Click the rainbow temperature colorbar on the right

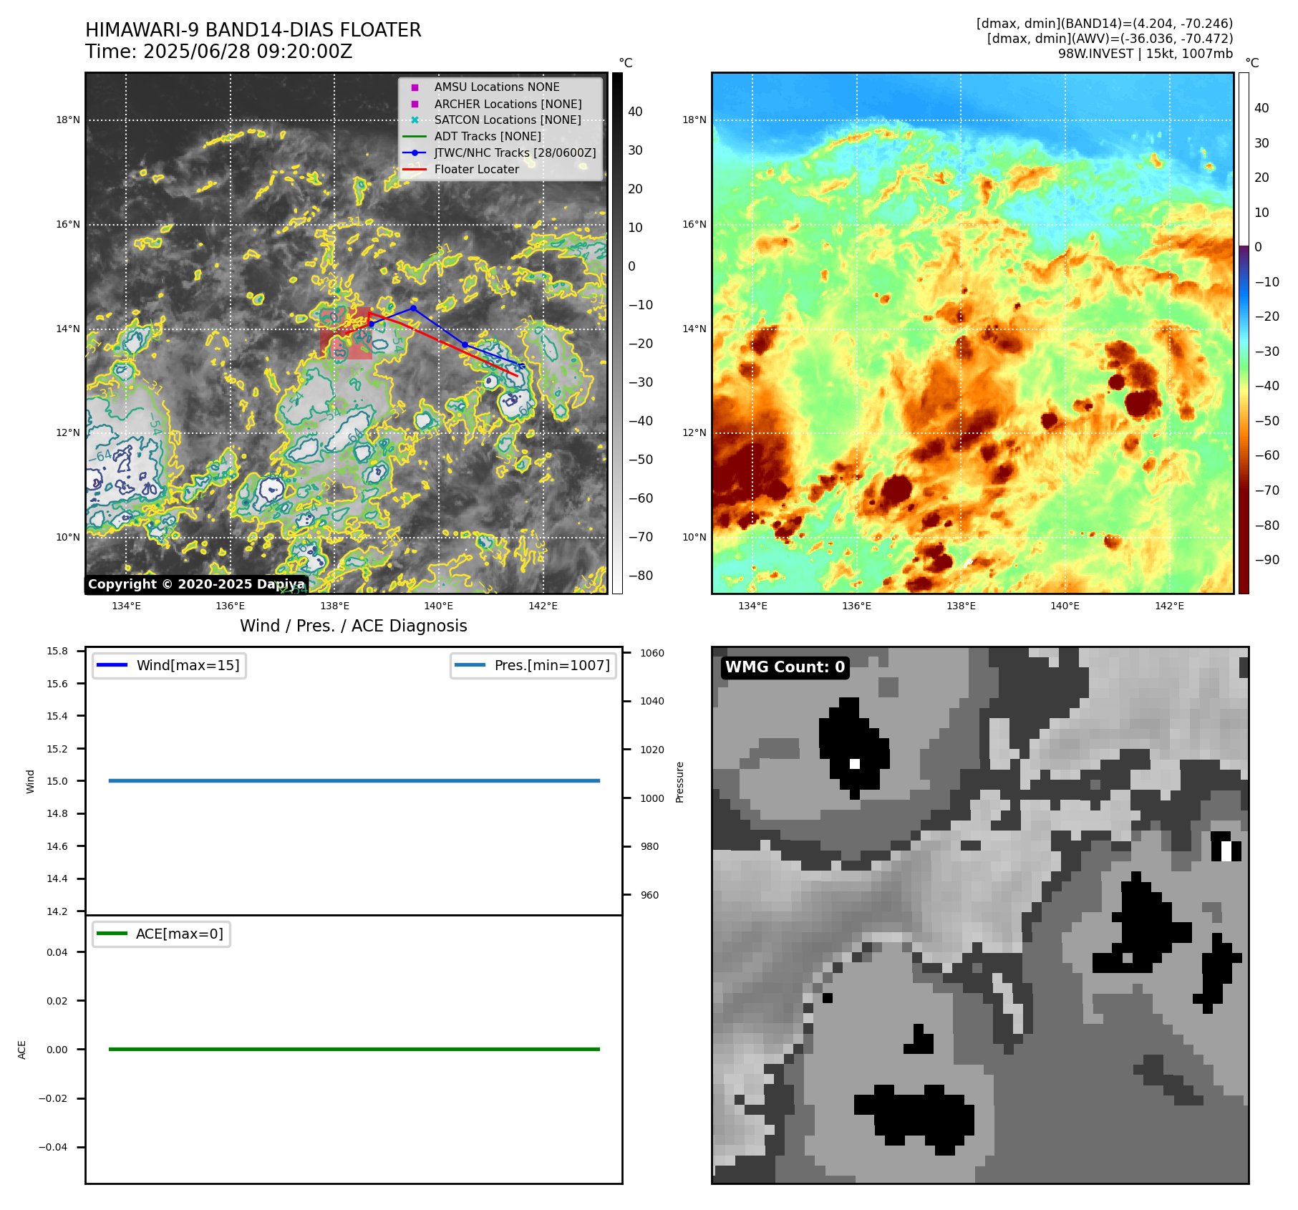click(x=1244, y=333)
